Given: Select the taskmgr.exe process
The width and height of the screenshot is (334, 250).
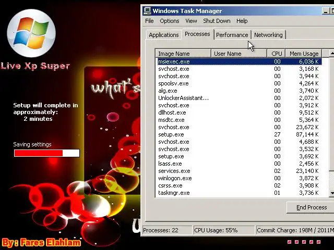Looking at the screenshot, I should pyautogui.click(x=240, y=193).
